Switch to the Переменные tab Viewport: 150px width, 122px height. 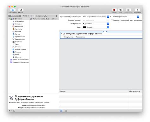(x=28, y=16)
